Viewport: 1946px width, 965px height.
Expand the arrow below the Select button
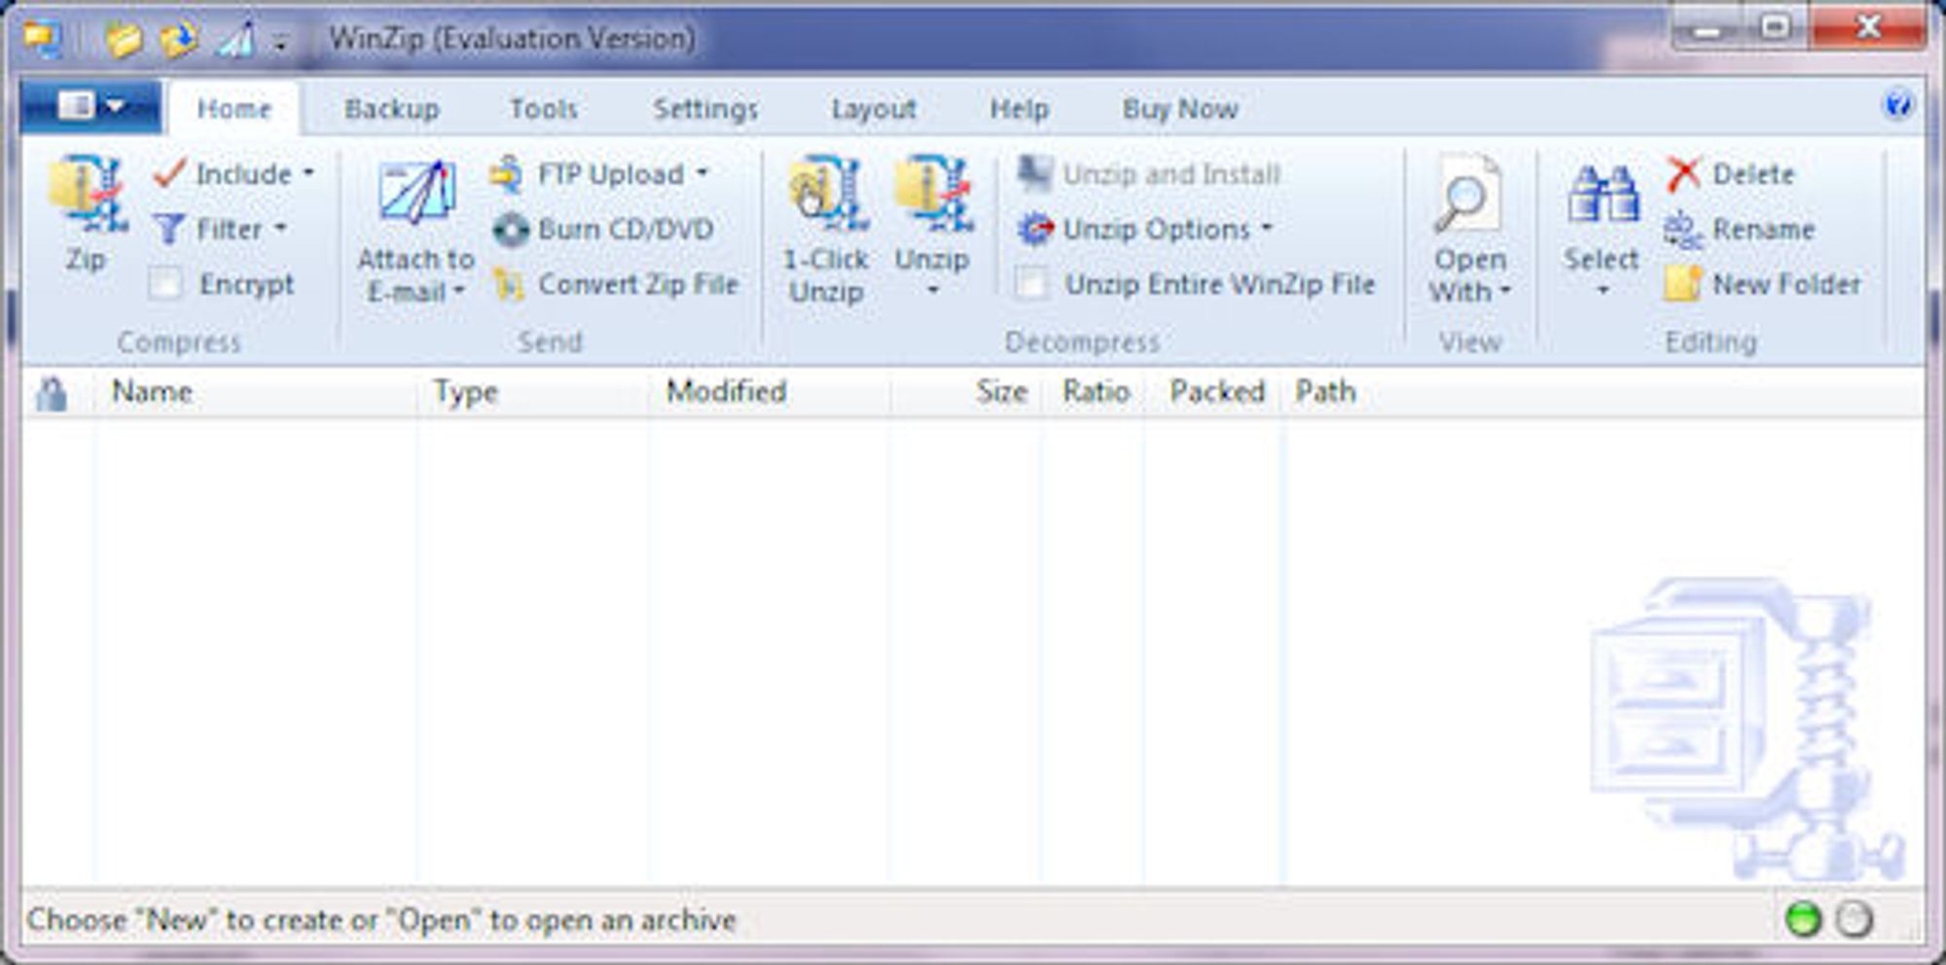pos(1603,290)
